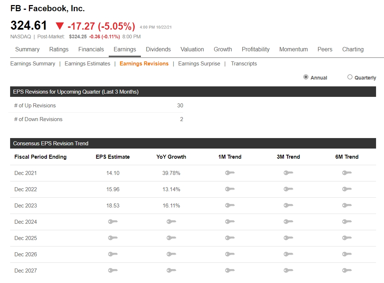This screenshot has width=384, height=283.
Task: Click the Earnings Revisions link
Action: click(144, 64)
